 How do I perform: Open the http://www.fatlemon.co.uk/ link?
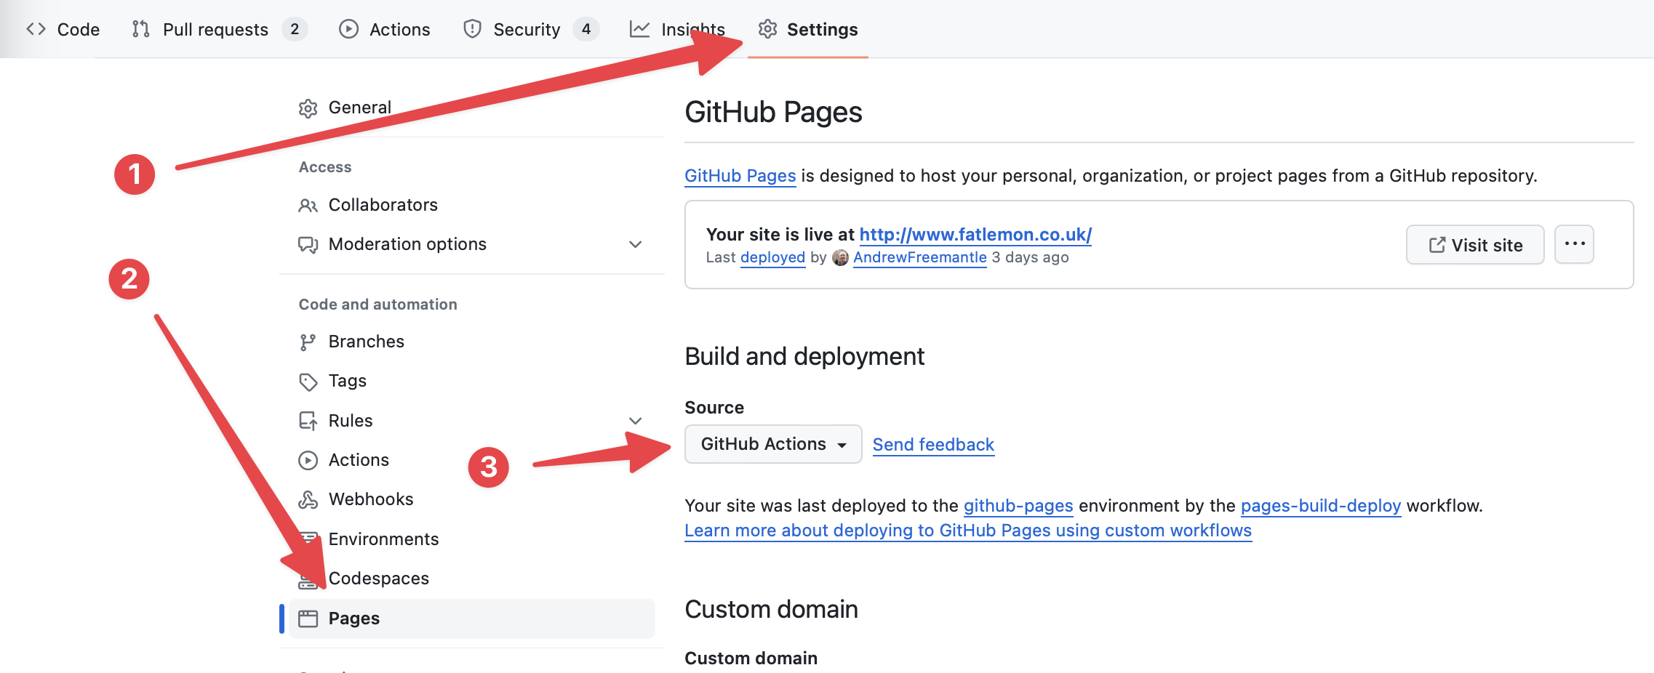(x=975, y=235)
